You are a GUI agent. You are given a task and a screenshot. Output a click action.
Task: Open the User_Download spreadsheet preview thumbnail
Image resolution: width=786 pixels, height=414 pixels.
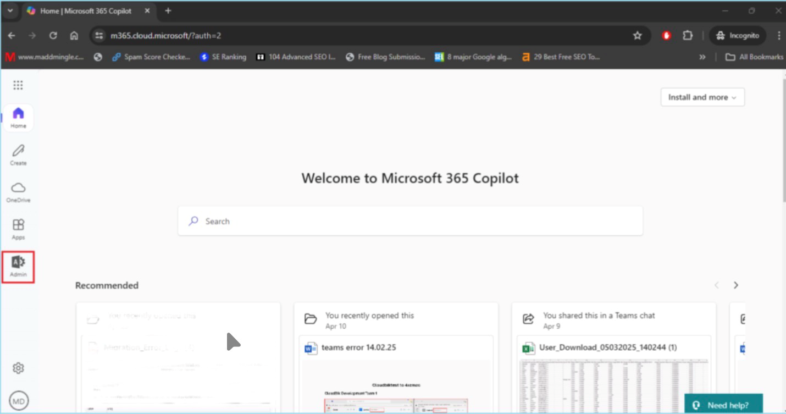pyautogui.click(x=614, y=386)
